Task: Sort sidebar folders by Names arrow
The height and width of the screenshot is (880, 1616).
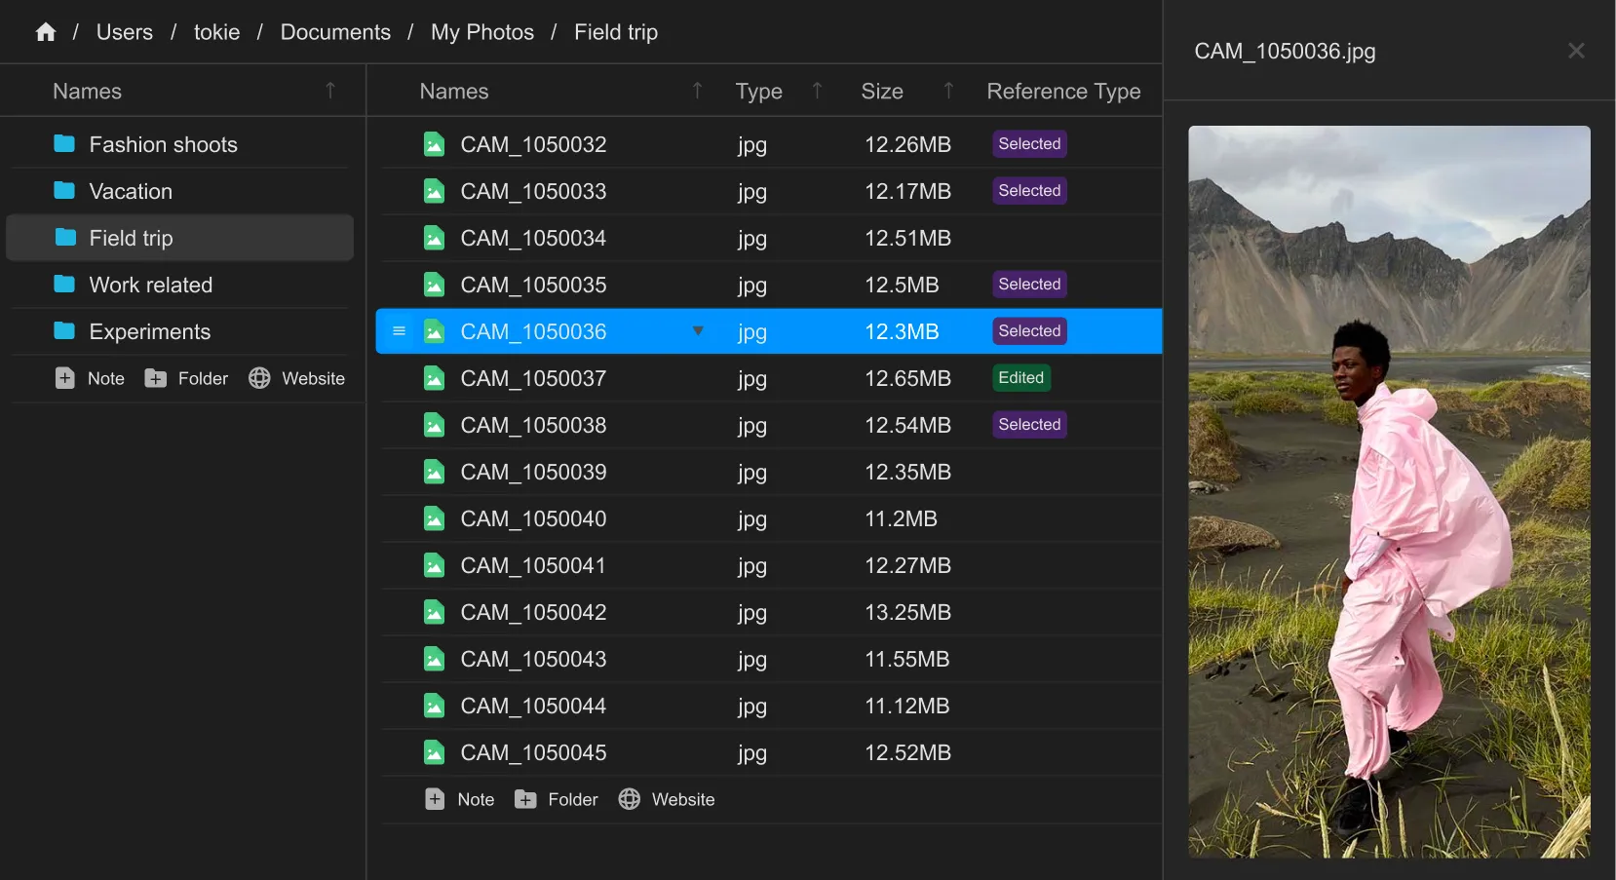Action: pos(330,91)
